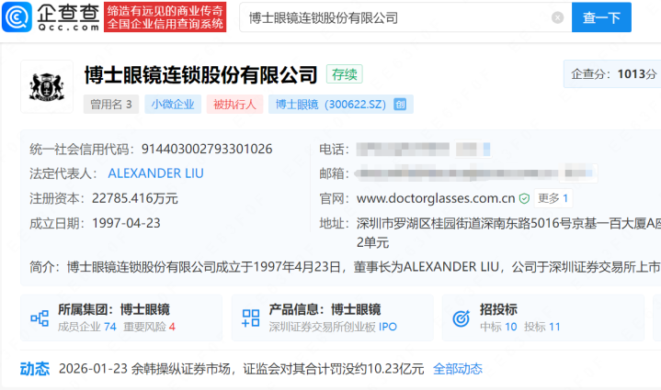Screen dimensions: 661x390
Task: Open legal representative ALEXANDER LIU link
Action: click(155, 173)
